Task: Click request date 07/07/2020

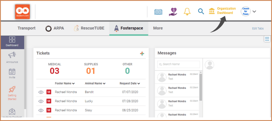Action: (130, 92)
